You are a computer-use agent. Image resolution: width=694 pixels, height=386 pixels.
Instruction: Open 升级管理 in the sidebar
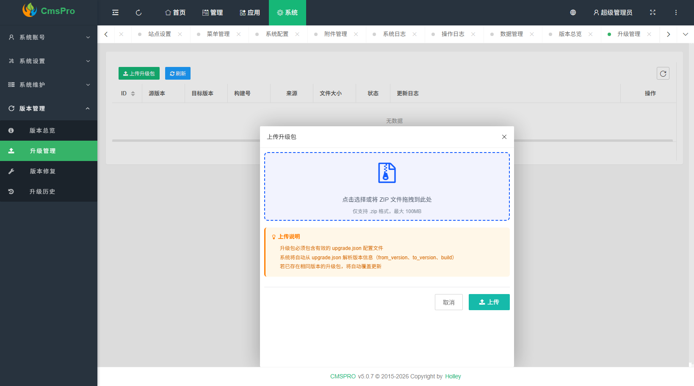pos(49,151)
